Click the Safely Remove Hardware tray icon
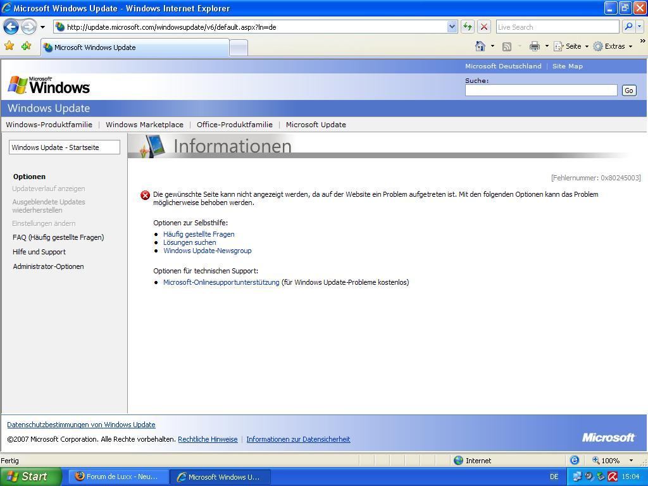648x486 pixels. 601,477
